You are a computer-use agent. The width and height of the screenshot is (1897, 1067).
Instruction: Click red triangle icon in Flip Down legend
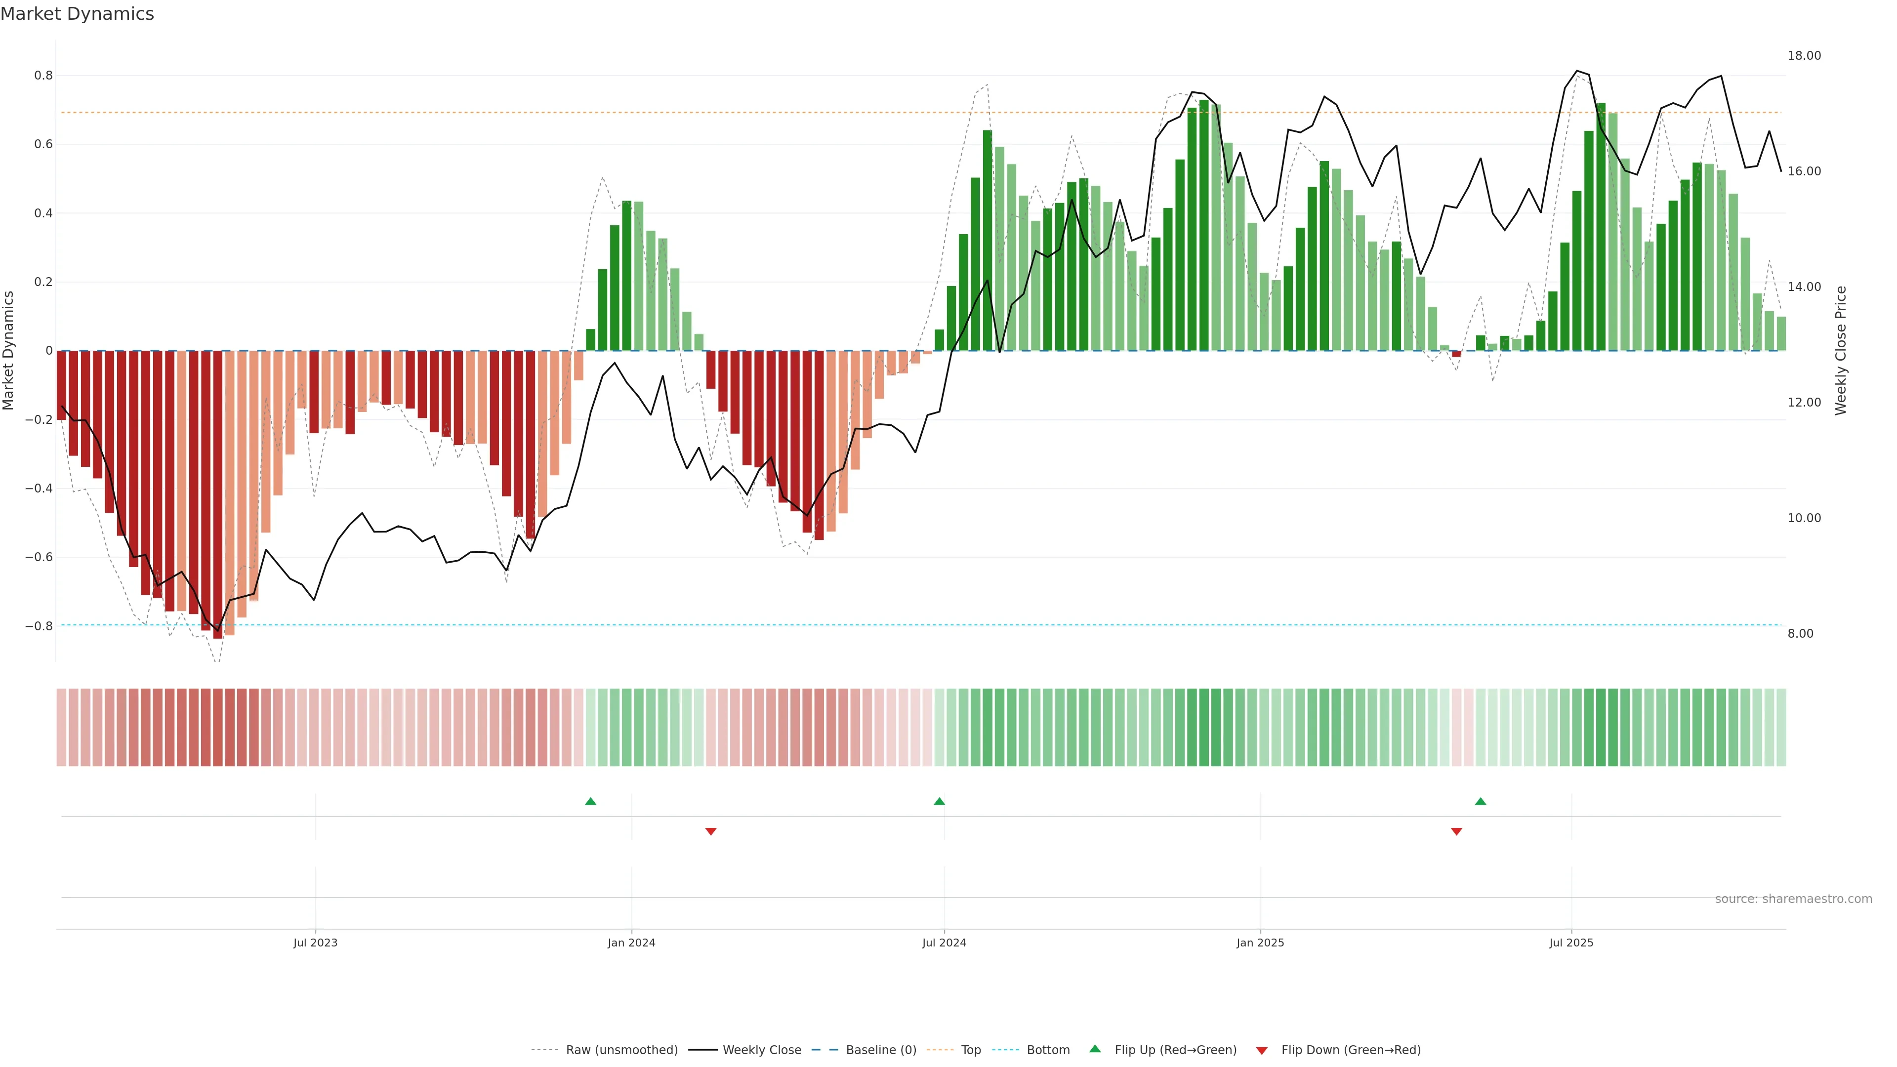click(x=1262, y=1050)
